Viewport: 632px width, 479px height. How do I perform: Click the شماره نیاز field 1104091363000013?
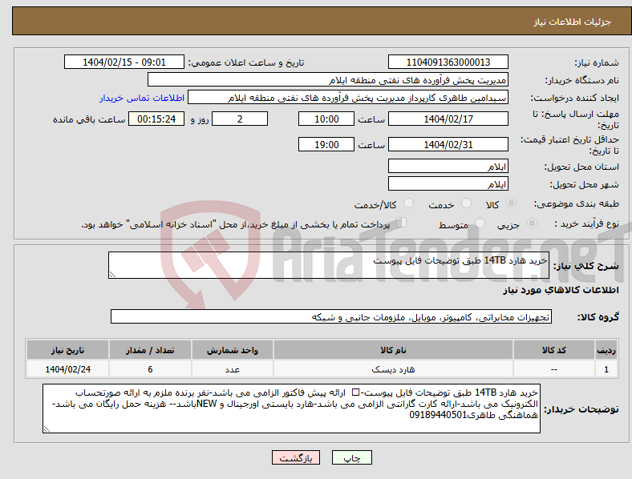tap(448, 62)
